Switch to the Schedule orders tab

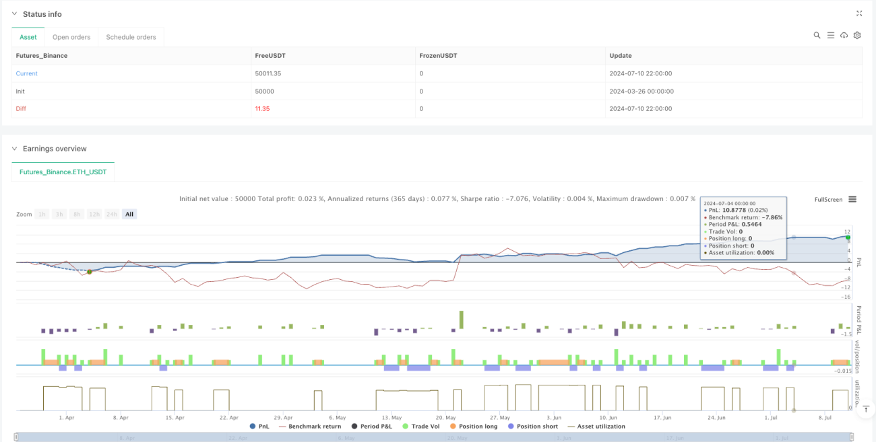click(x=131, y=37)
